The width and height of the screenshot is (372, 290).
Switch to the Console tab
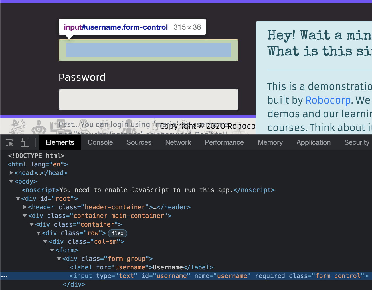coord(100,142)
